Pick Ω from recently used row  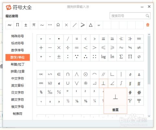click(x=58, y=25)
